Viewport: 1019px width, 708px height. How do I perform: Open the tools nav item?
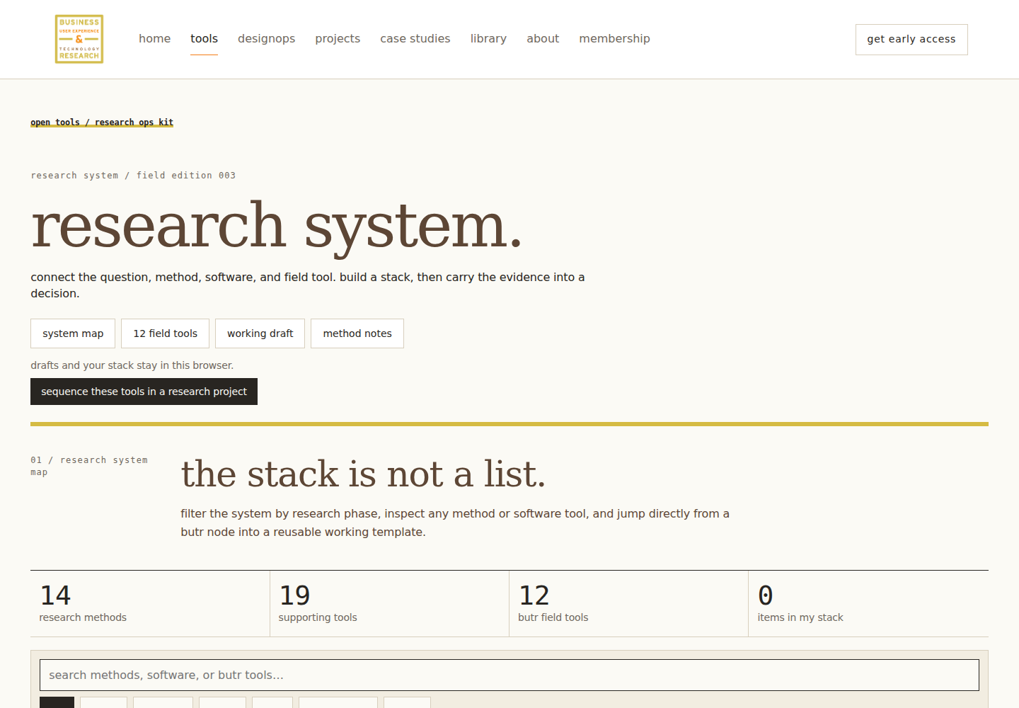coord(204,38)
